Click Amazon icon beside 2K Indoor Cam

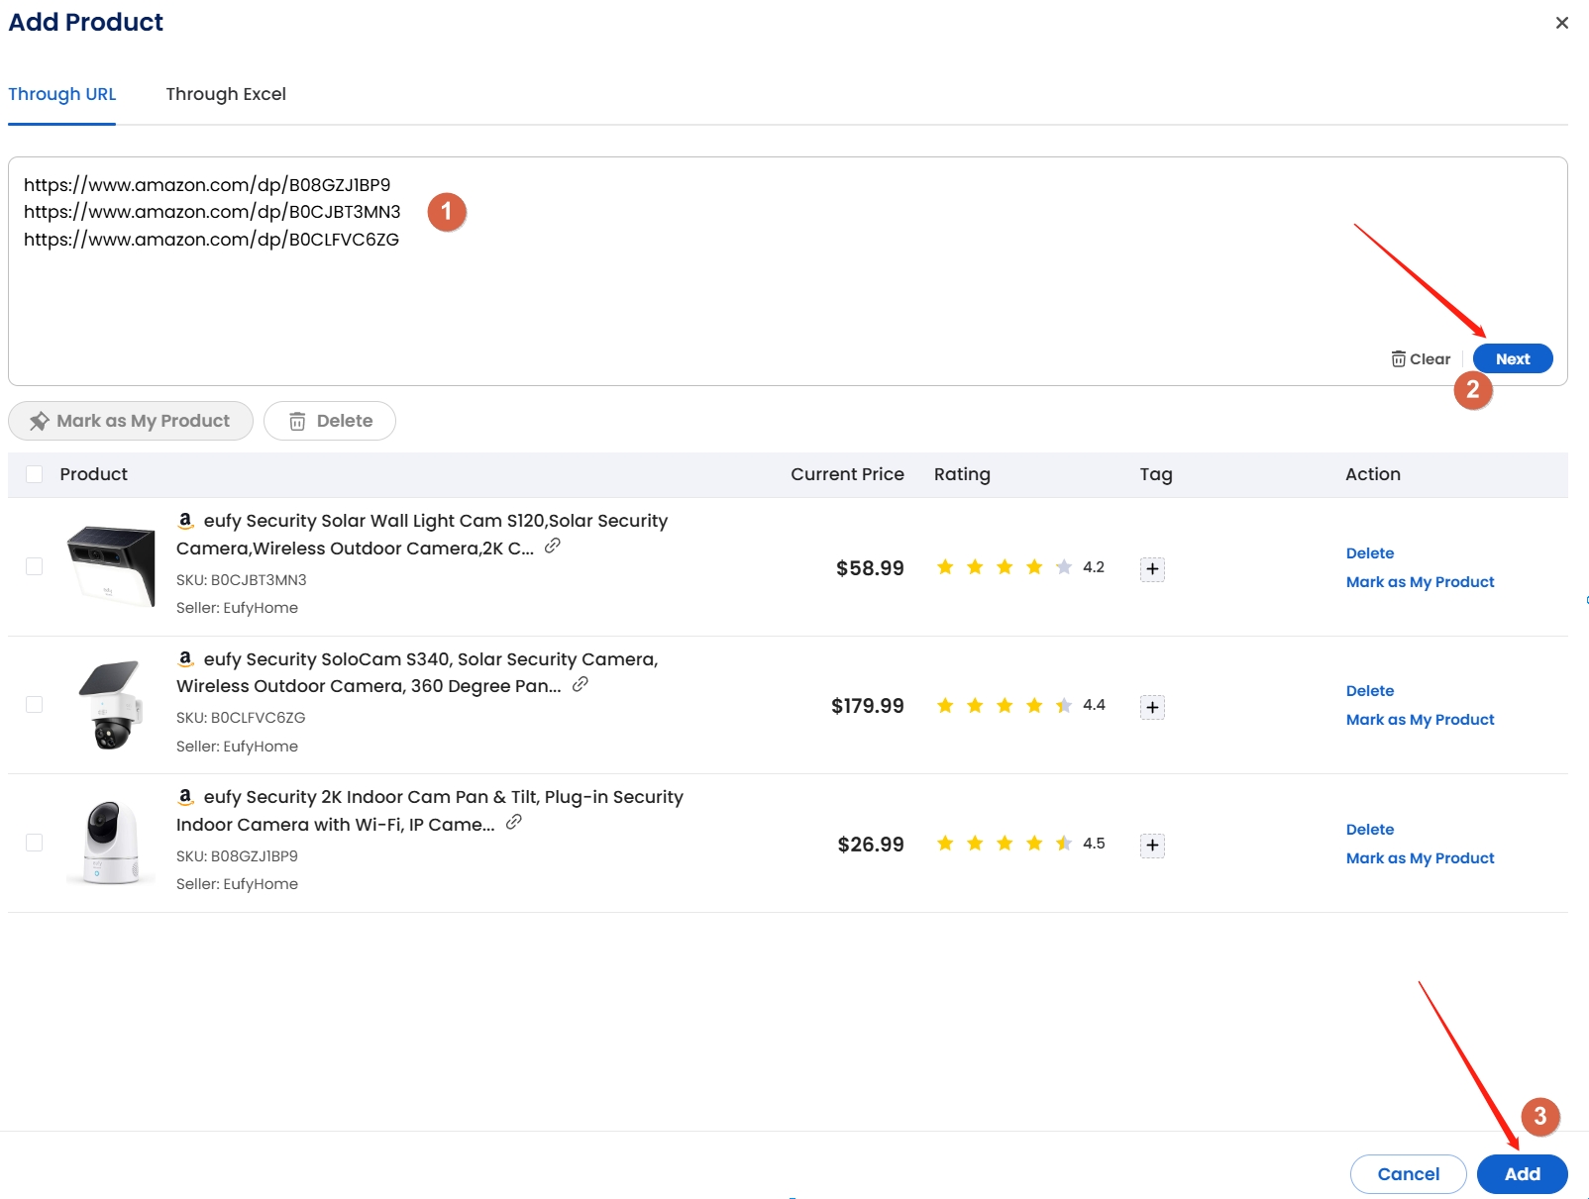point(185,796)
